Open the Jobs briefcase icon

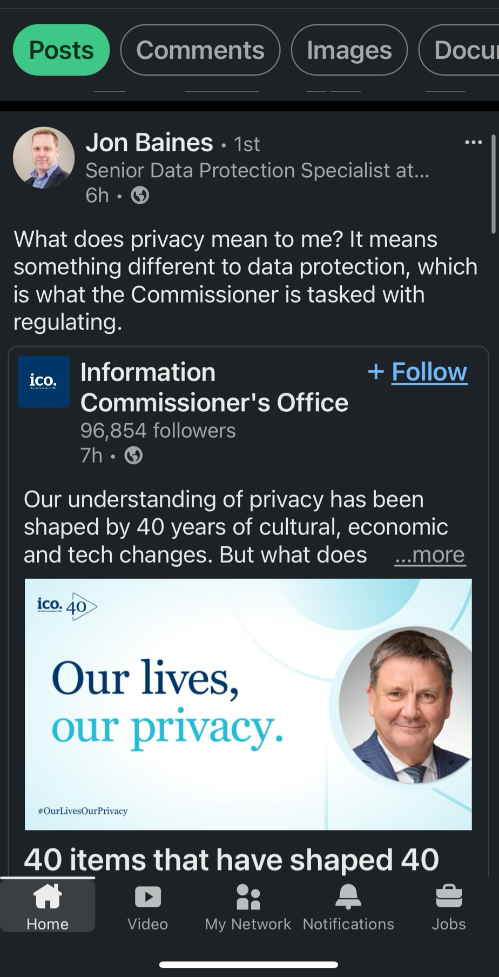tap(449, 896)
